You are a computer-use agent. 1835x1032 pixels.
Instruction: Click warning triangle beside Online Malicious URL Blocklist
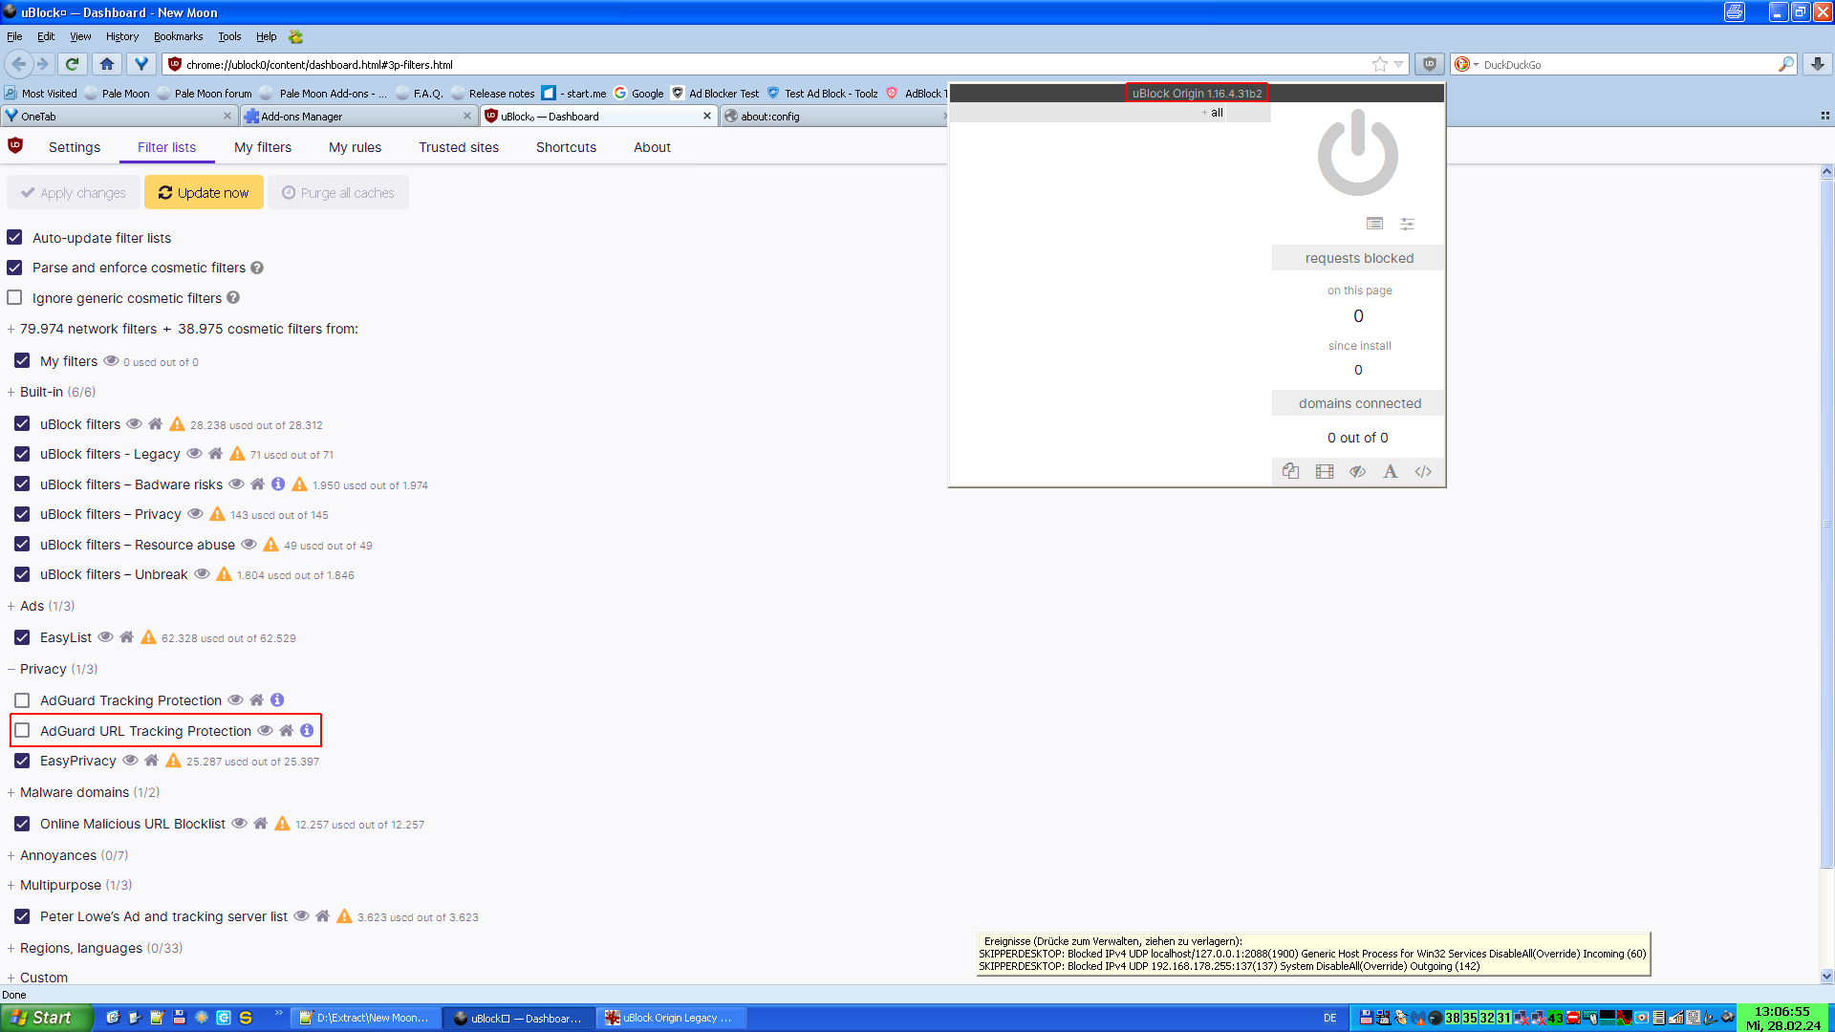point(282,824)
